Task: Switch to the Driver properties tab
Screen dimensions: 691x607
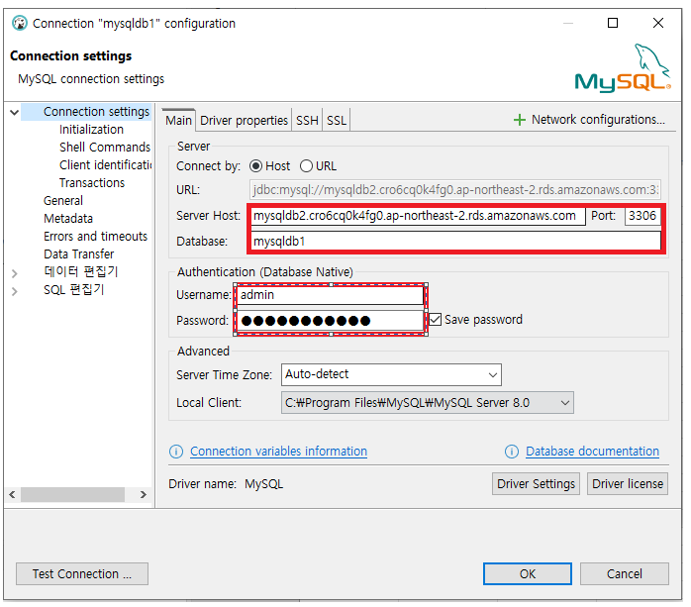Action: [x=244, y=121]
